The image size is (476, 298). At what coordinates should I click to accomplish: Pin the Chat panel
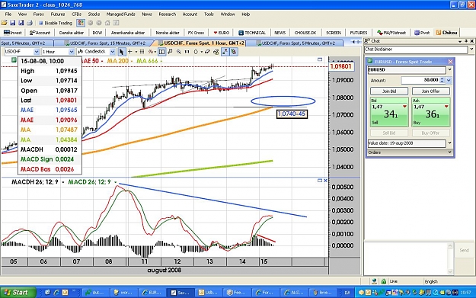tap(466, 41)
